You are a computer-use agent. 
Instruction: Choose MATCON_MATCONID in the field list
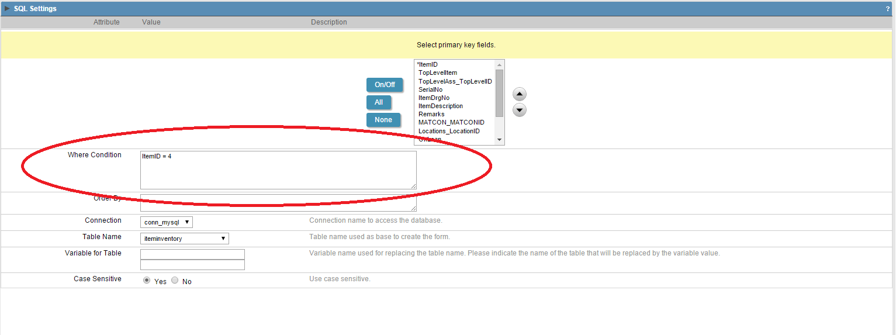[451, 122]
